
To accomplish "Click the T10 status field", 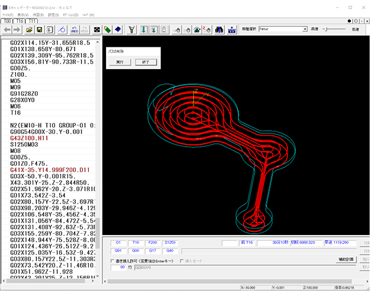I will click(136, 242).
